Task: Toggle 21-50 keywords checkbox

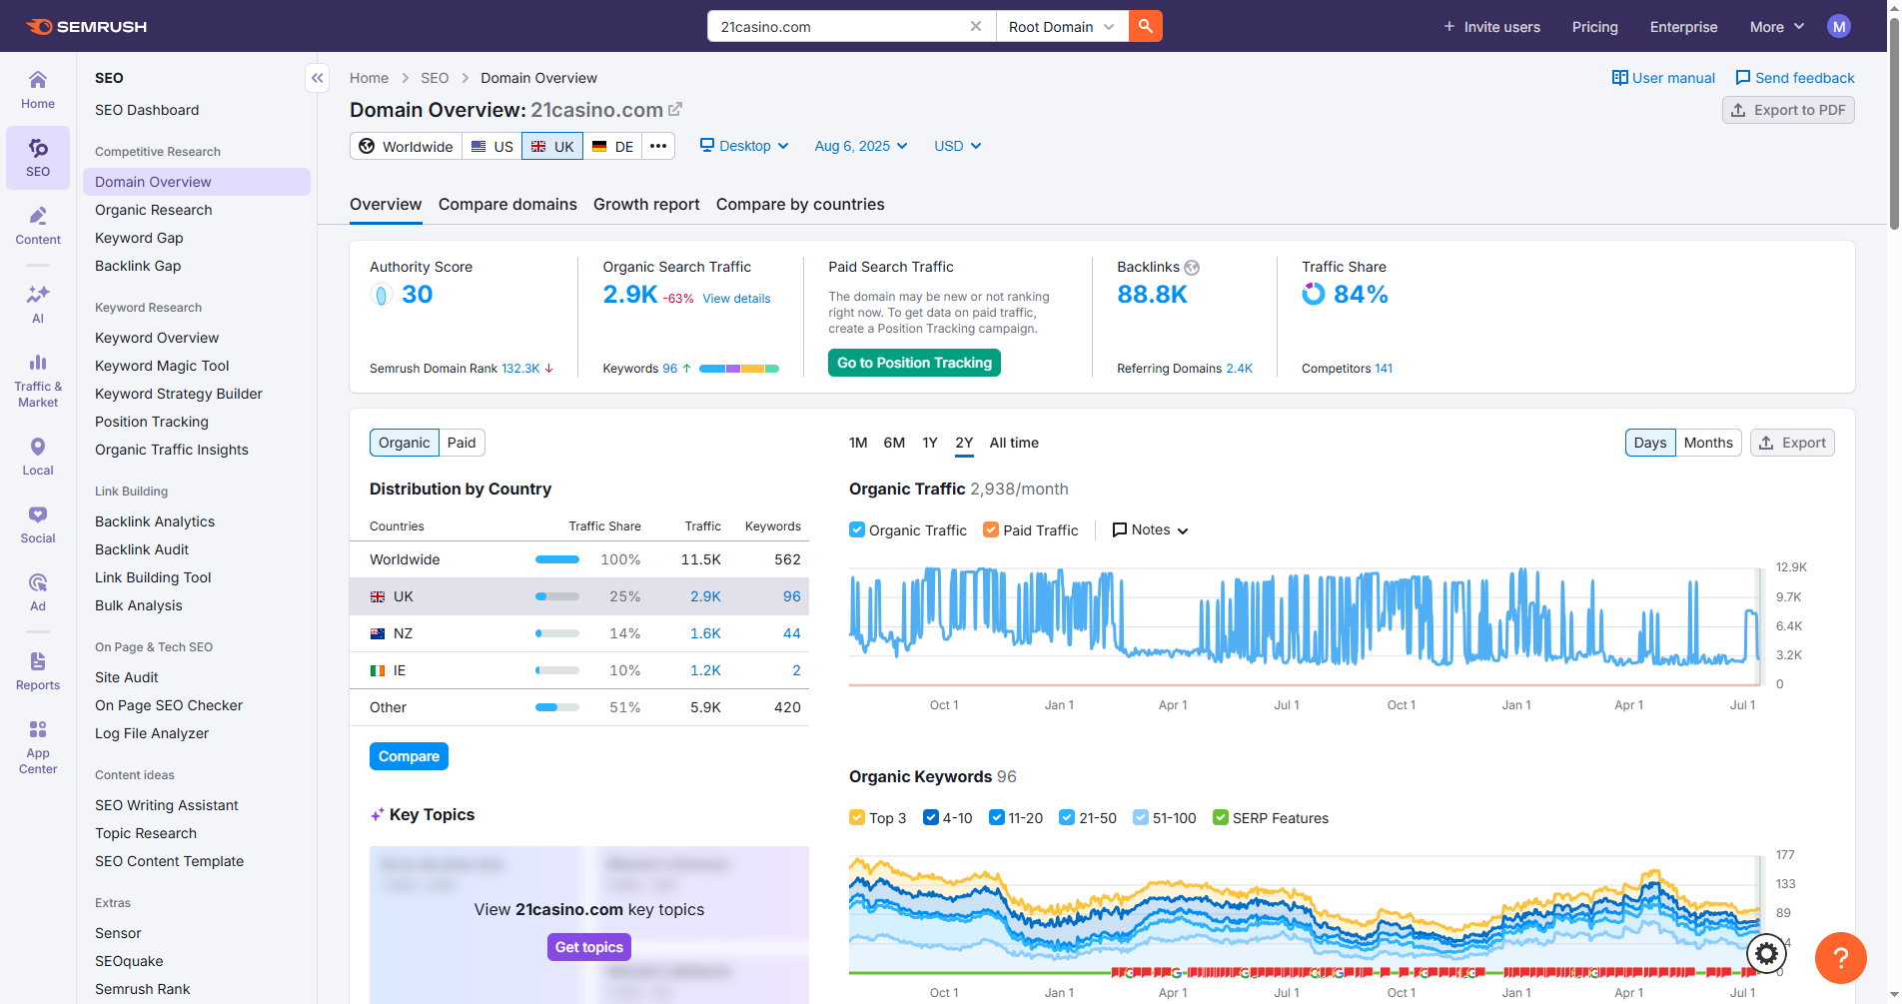Action: (x=1066, y=817)
